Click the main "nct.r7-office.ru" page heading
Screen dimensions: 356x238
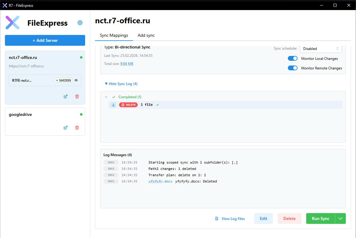click(123, 21)
